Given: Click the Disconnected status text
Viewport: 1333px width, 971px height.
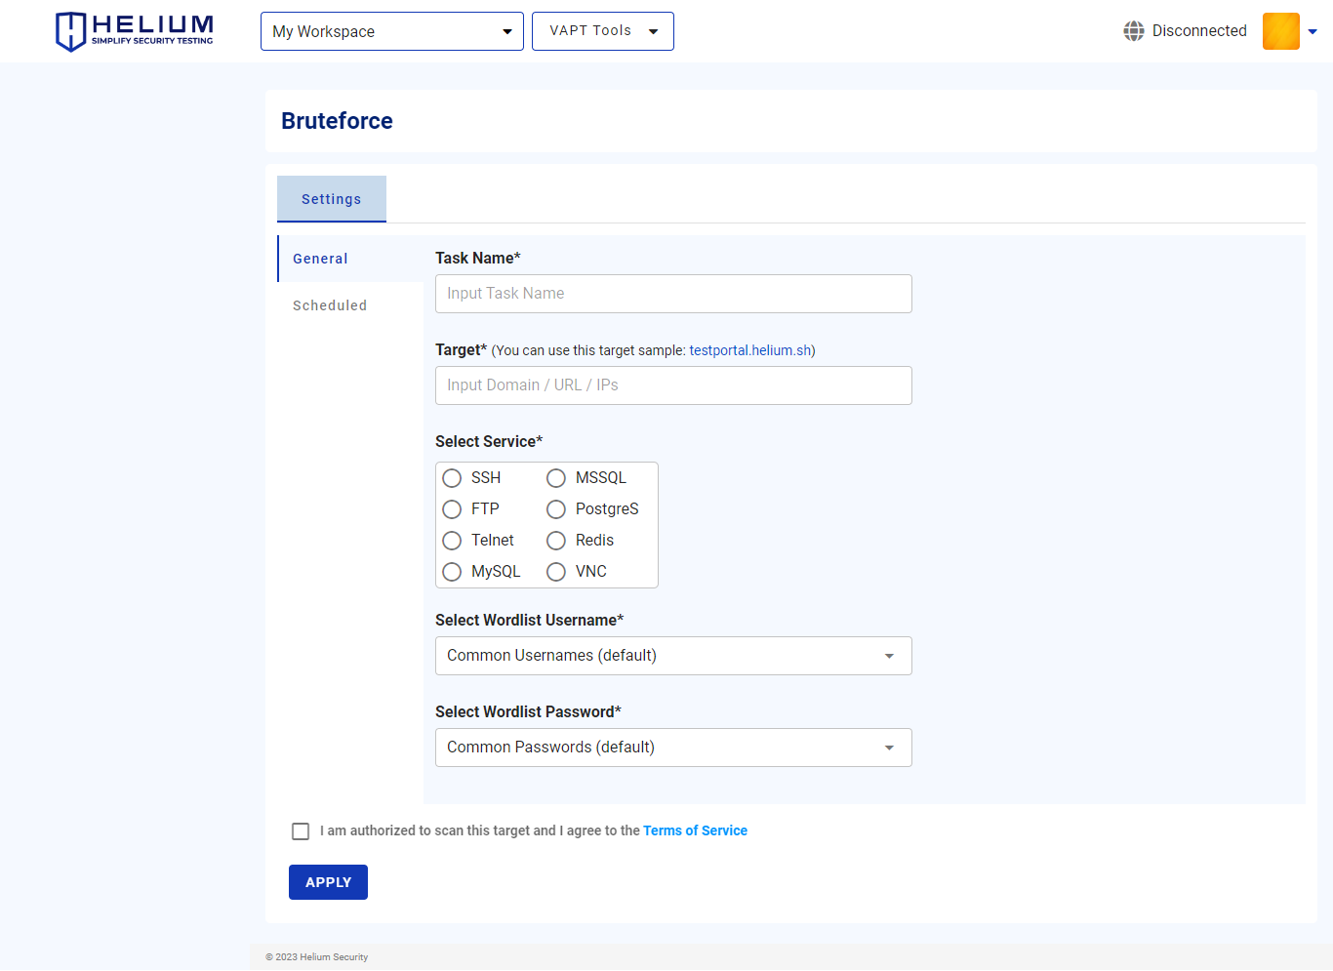Looking at the screenshot, I should (1199, 31).
